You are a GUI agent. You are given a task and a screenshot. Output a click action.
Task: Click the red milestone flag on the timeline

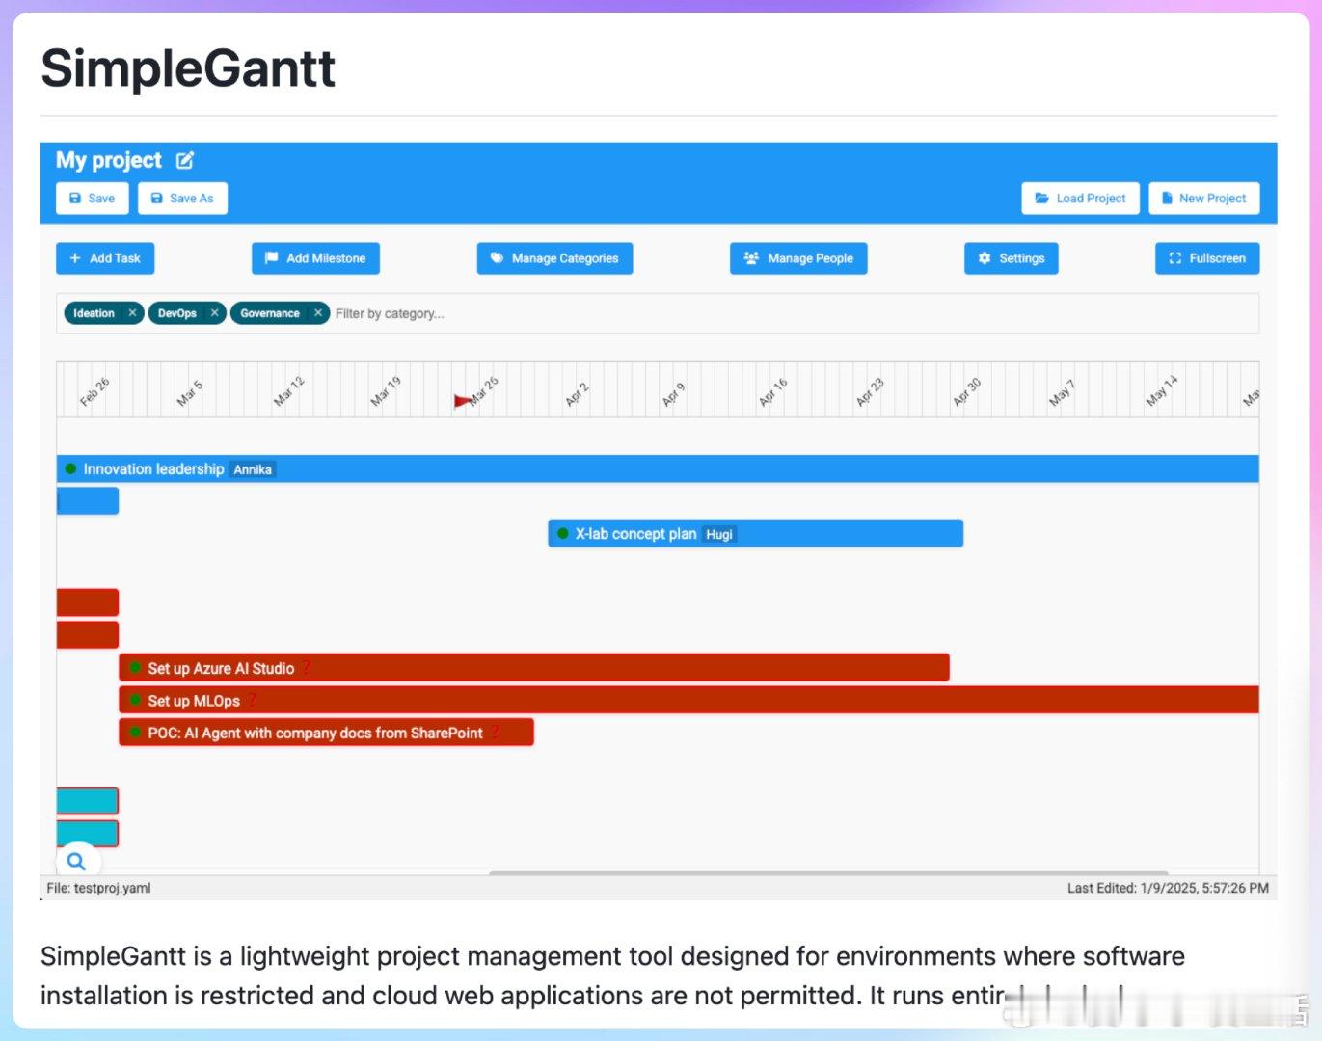coord(463,400)
